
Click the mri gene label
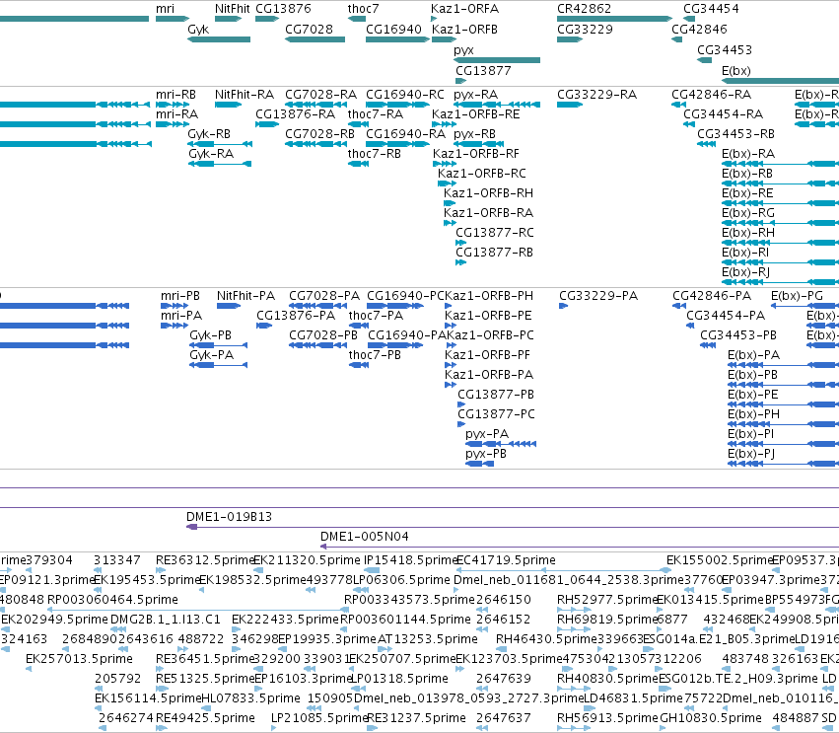coord(165,9)
